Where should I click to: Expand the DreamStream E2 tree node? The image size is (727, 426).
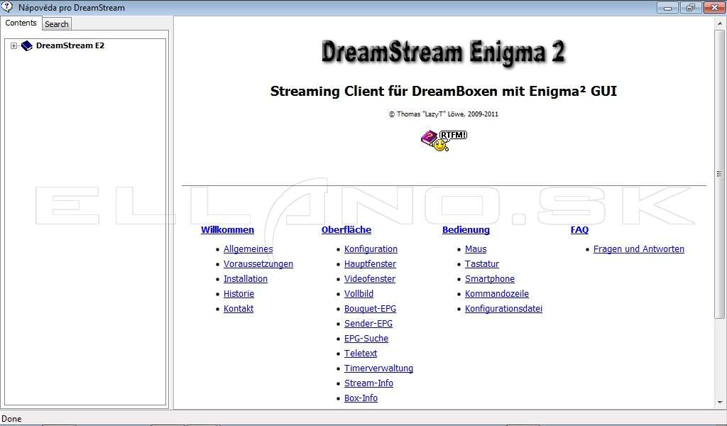click(14, 46)
